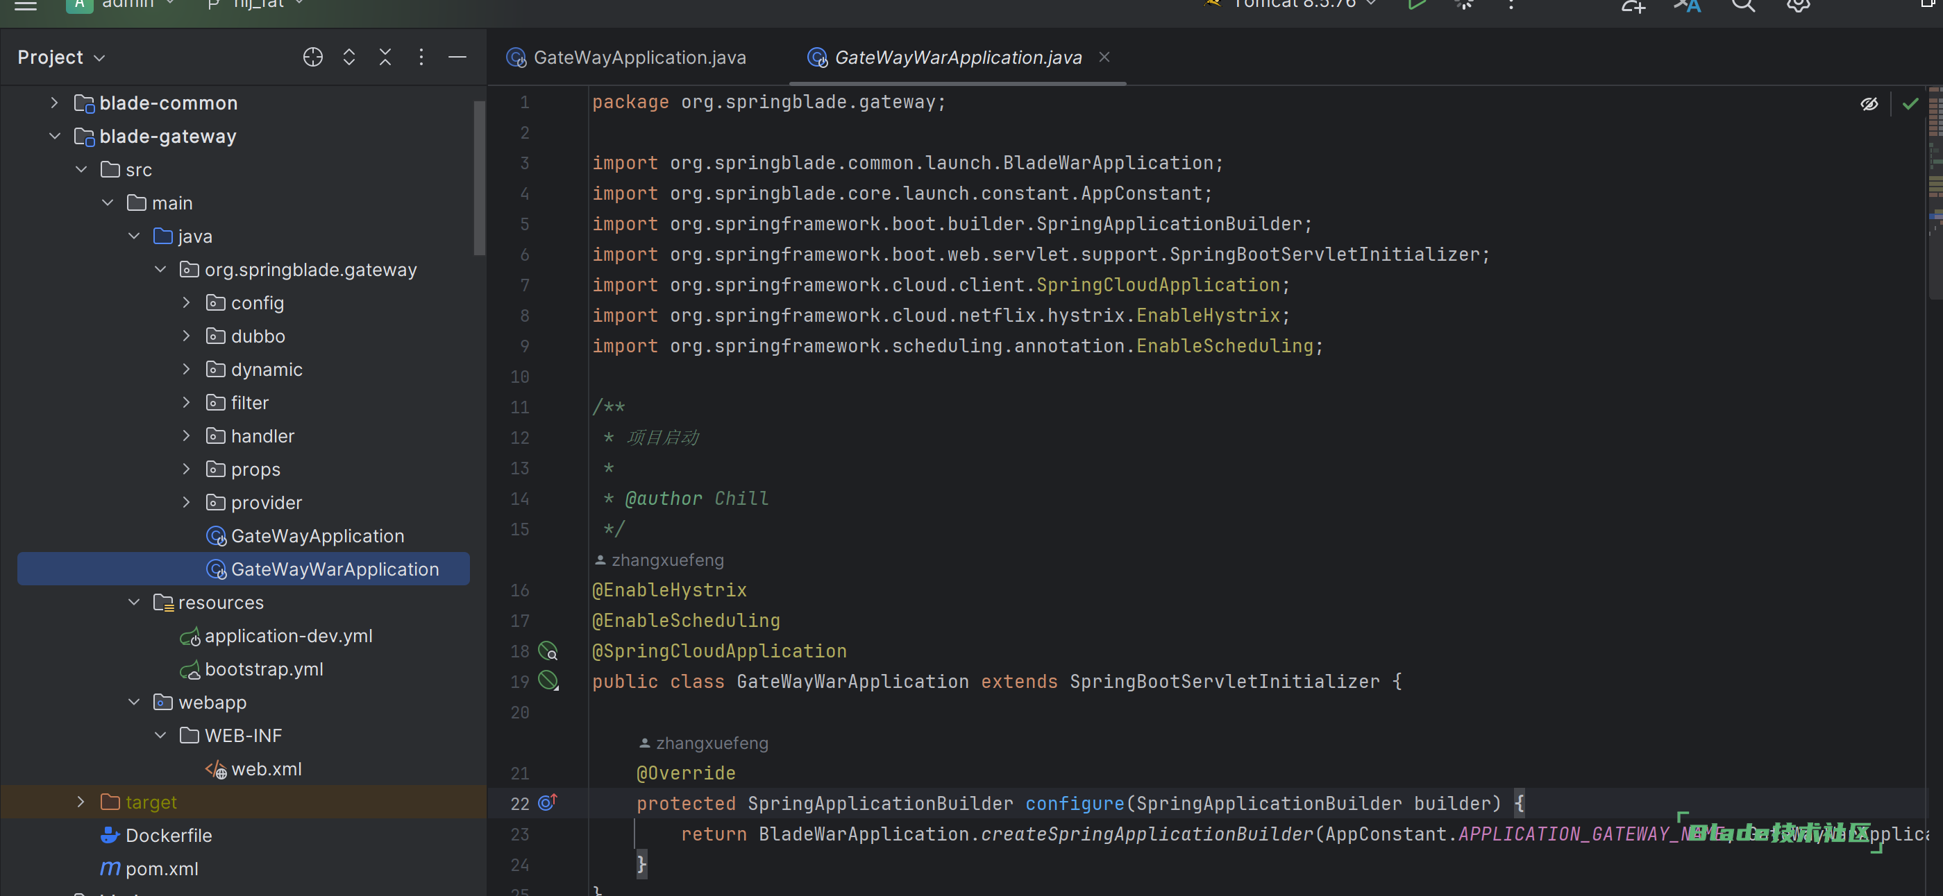Open the Project view dropdown

coord(62,58)
